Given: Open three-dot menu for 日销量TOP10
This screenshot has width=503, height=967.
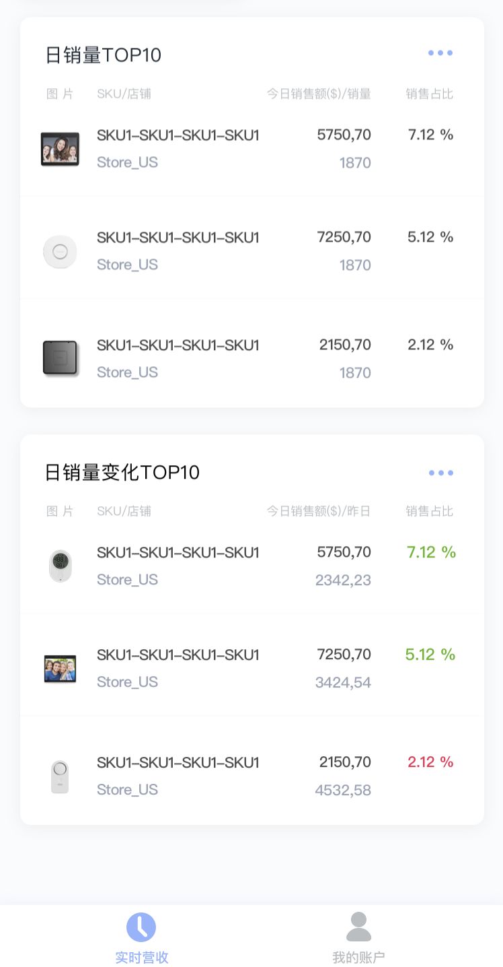Looking at the screenshot, I should pyautogui.click(x=440, y=53).
